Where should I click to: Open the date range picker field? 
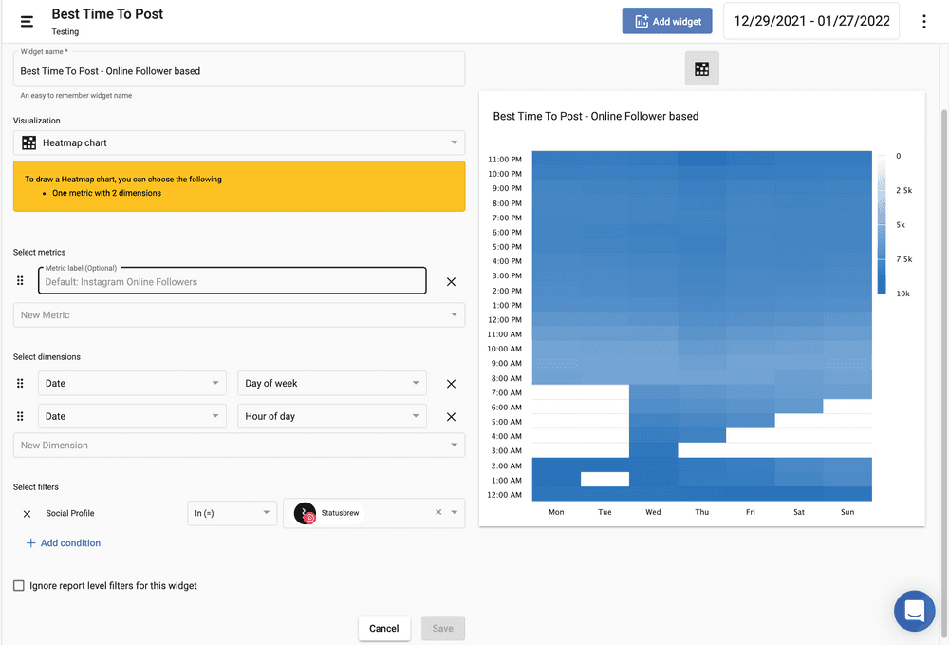click(811, 21)
